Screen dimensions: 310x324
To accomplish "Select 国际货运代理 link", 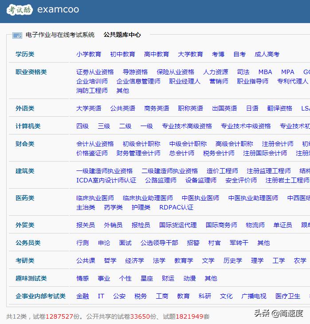I will click(x=178, y=225).
